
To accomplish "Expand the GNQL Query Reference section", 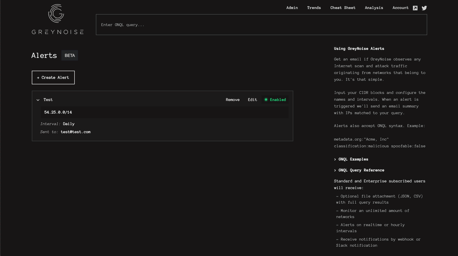I will coord(359,170).
